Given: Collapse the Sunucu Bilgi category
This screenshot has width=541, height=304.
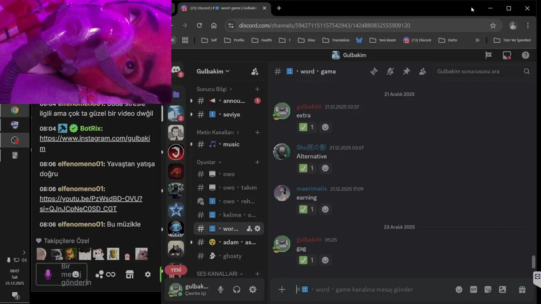Looking at the screenshot, I should (x=214, y=89).
